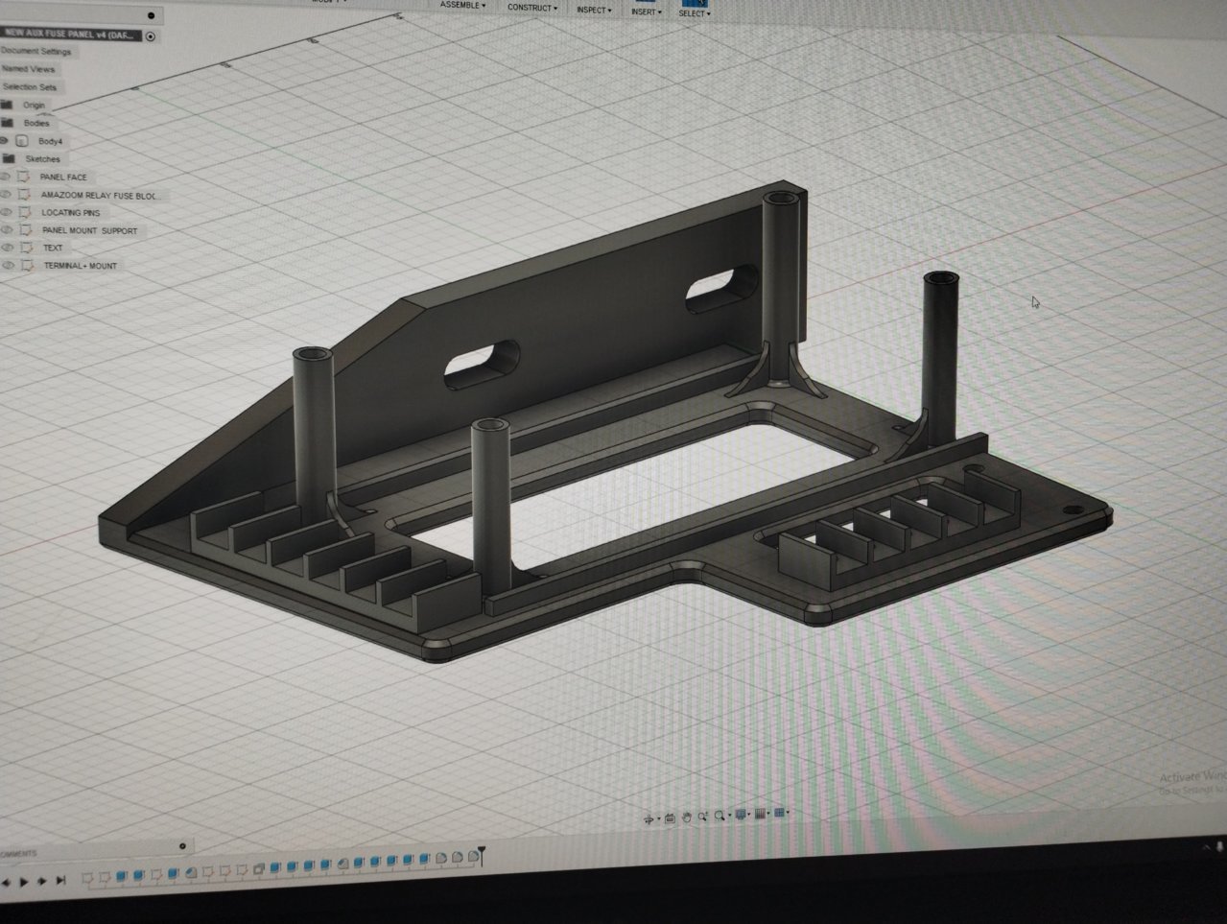Select the Pan hand tool in navigation bar
1227x924 pixels.
(687, 817)
